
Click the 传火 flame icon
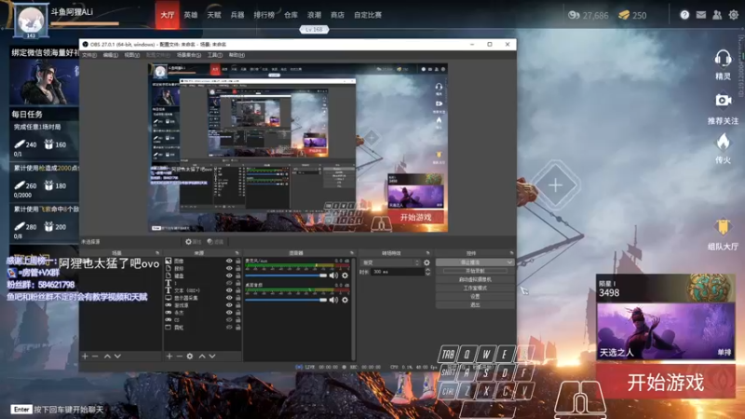point(723,142)
